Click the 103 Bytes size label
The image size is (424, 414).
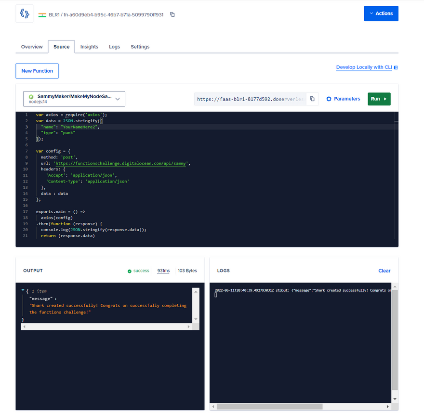click(187, 271)
